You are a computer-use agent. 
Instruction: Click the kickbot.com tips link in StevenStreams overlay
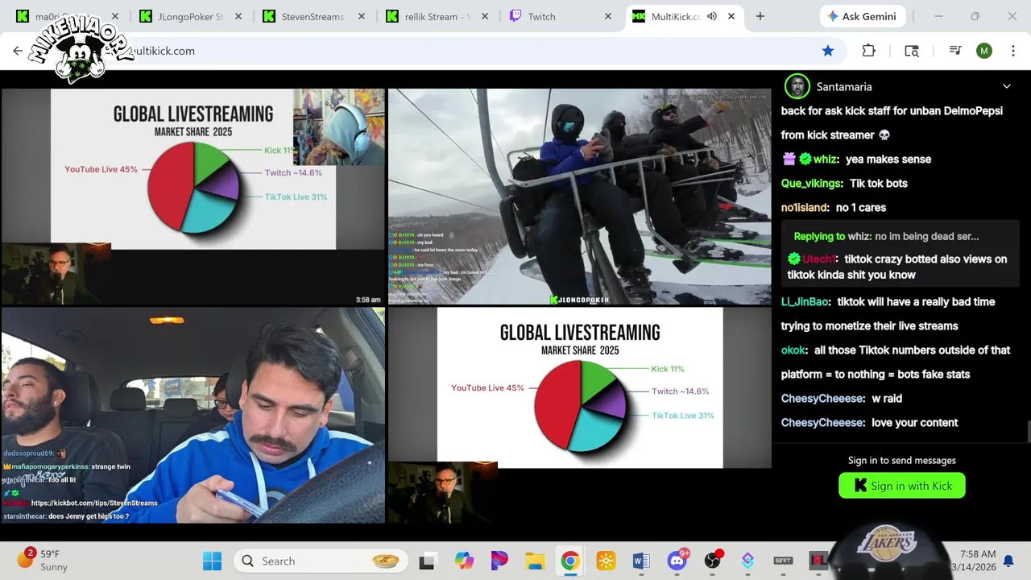click(x=94, y=503)
